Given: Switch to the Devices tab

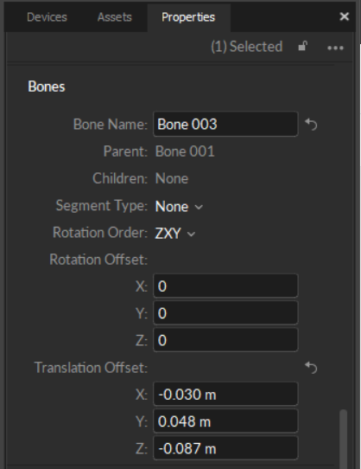Looking at the screenshot, I should (47, 17).
